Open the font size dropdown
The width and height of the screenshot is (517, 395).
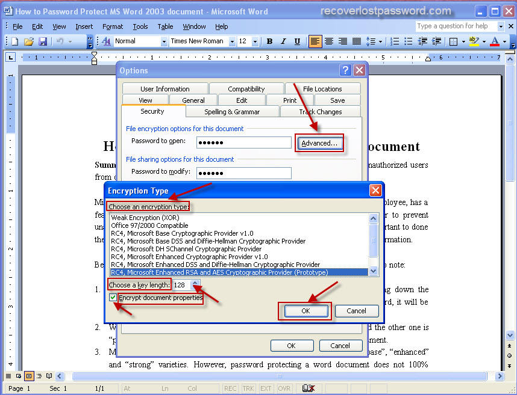pos(255,41)
